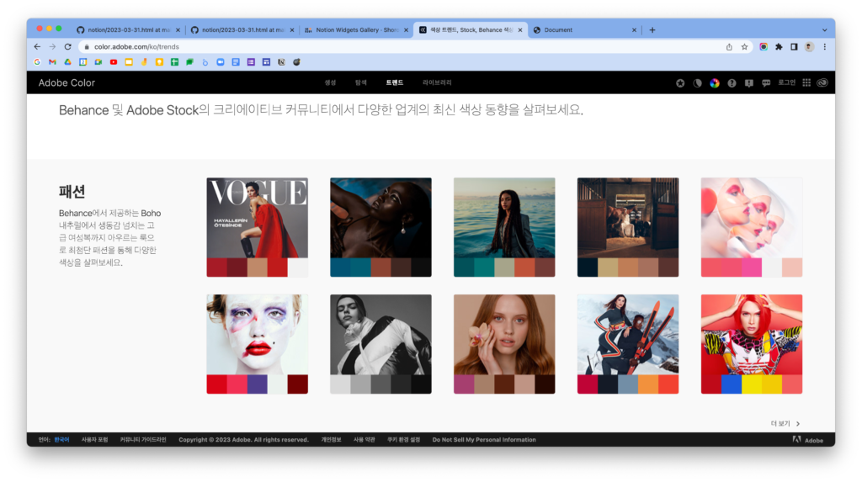Pick the yellow swatch under red-haired model

click(752, 384)
